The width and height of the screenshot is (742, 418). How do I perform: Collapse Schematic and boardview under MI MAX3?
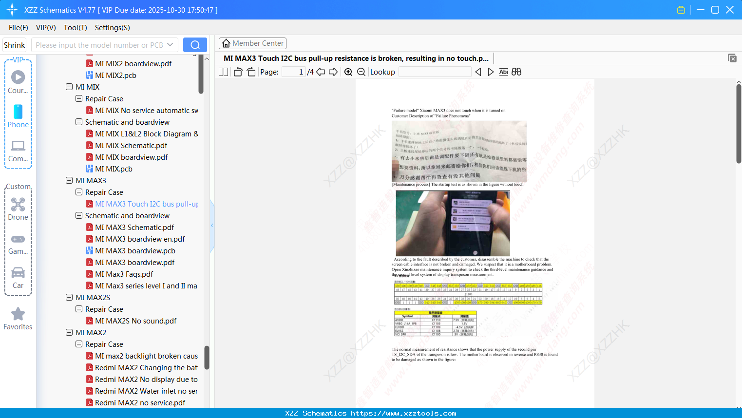(79, 215)
